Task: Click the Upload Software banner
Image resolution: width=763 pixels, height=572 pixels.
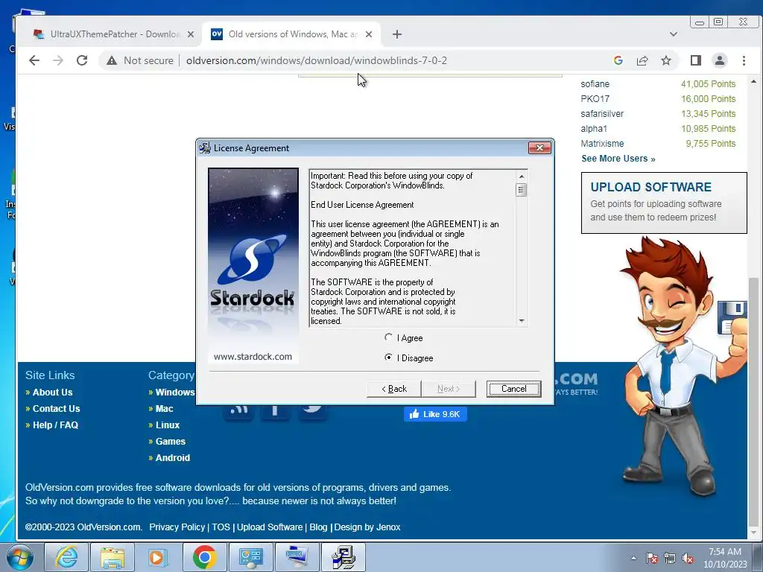Action: 664,203
